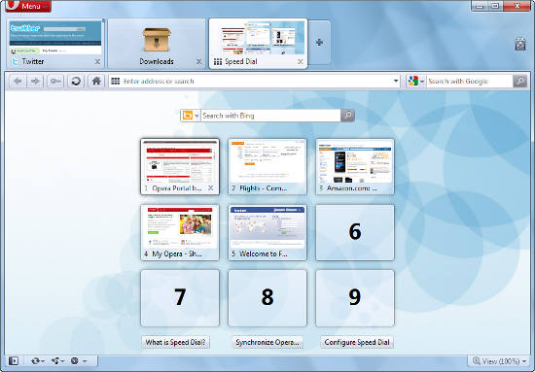535x372 pixels.
Task: Open the Opera Menu button
Action: [x=28, y=6]
